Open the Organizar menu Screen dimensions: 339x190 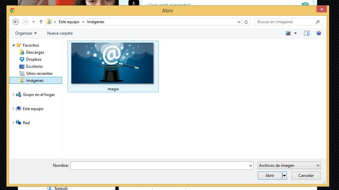(x=26, y=33)
